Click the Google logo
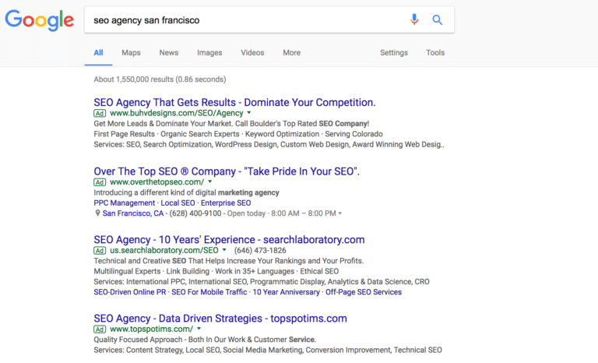 tap(39, 20)
